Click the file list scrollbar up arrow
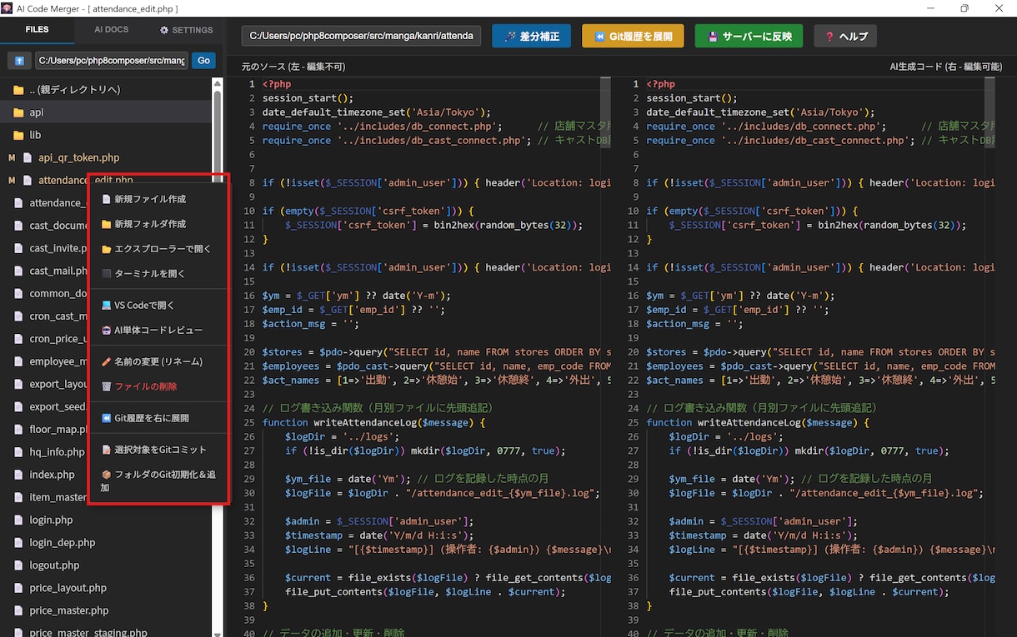1017x637 pixels. click(218, 83)
